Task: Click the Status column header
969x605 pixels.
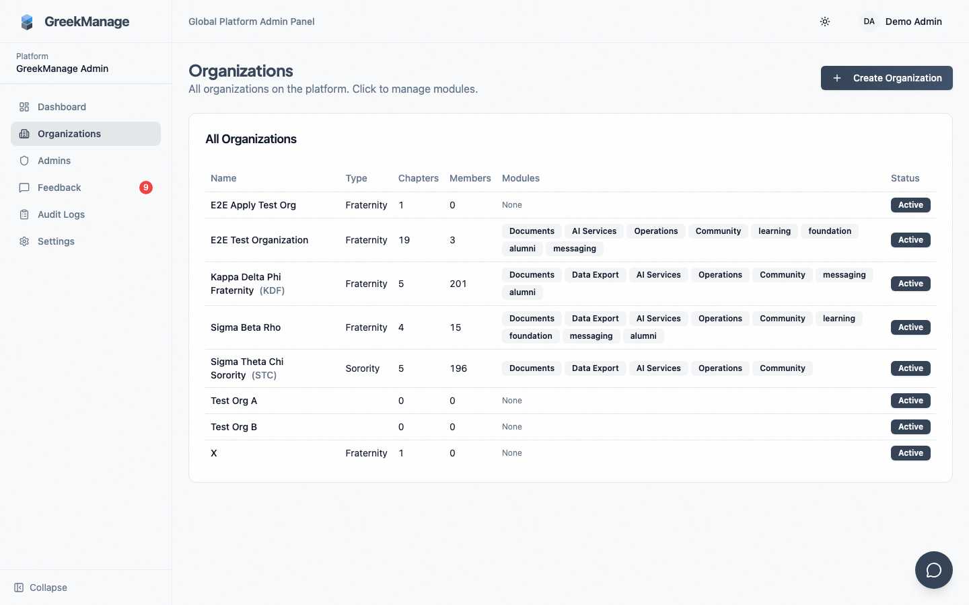Action: [x=905, y=178]
